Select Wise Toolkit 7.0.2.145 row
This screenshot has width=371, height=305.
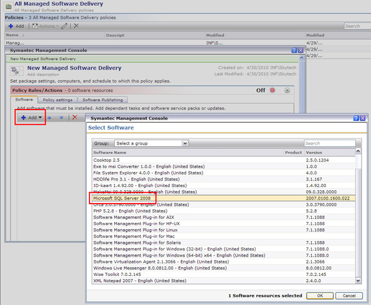pyautogui.click(x=224, y=274)
